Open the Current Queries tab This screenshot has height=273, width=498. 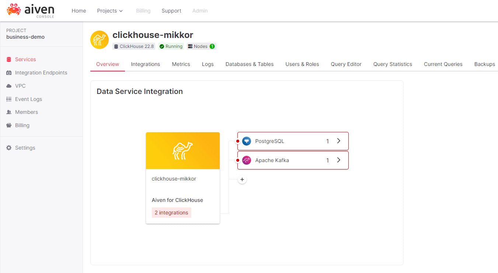click(x=443, y=64)
